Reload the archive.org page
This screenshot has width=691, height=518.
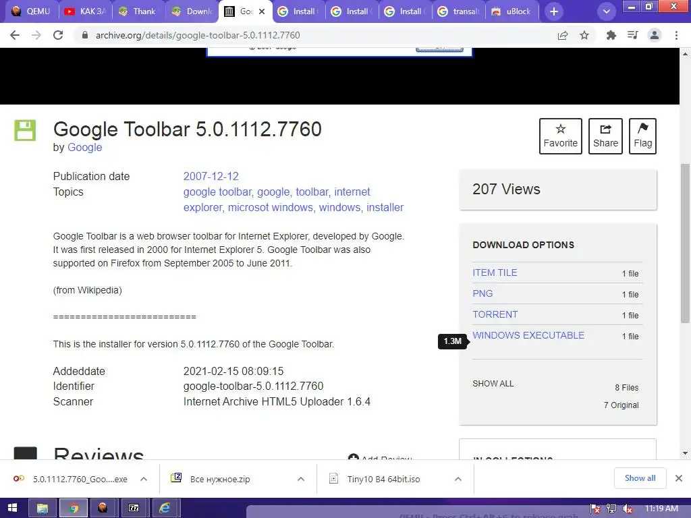(x=58, y=35)
